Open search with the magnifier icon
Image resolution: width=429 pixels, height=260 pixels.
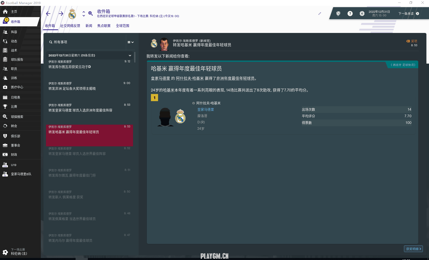[90, 13]
